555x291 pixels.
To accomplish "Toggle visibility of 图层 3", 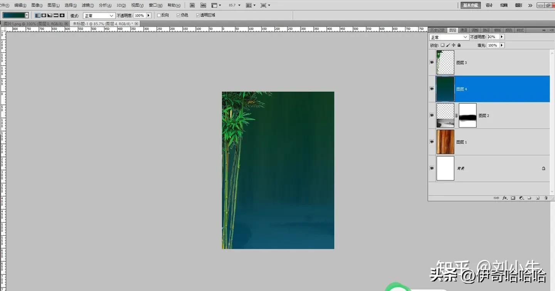I will click(432, 62).
